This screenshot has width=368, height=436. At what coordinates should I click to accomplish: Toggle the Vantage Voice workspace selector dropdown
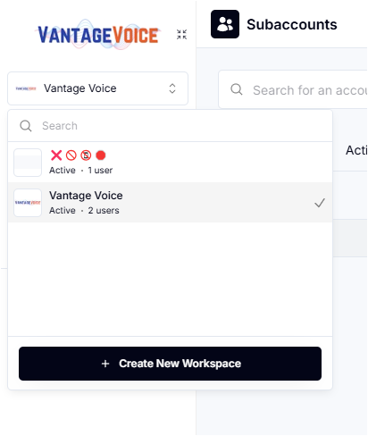tap(97, 88)
